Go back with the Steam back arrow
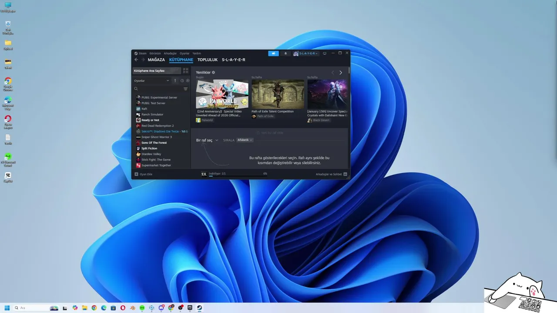This screenshot has width=557, height=313. point(136,60)
